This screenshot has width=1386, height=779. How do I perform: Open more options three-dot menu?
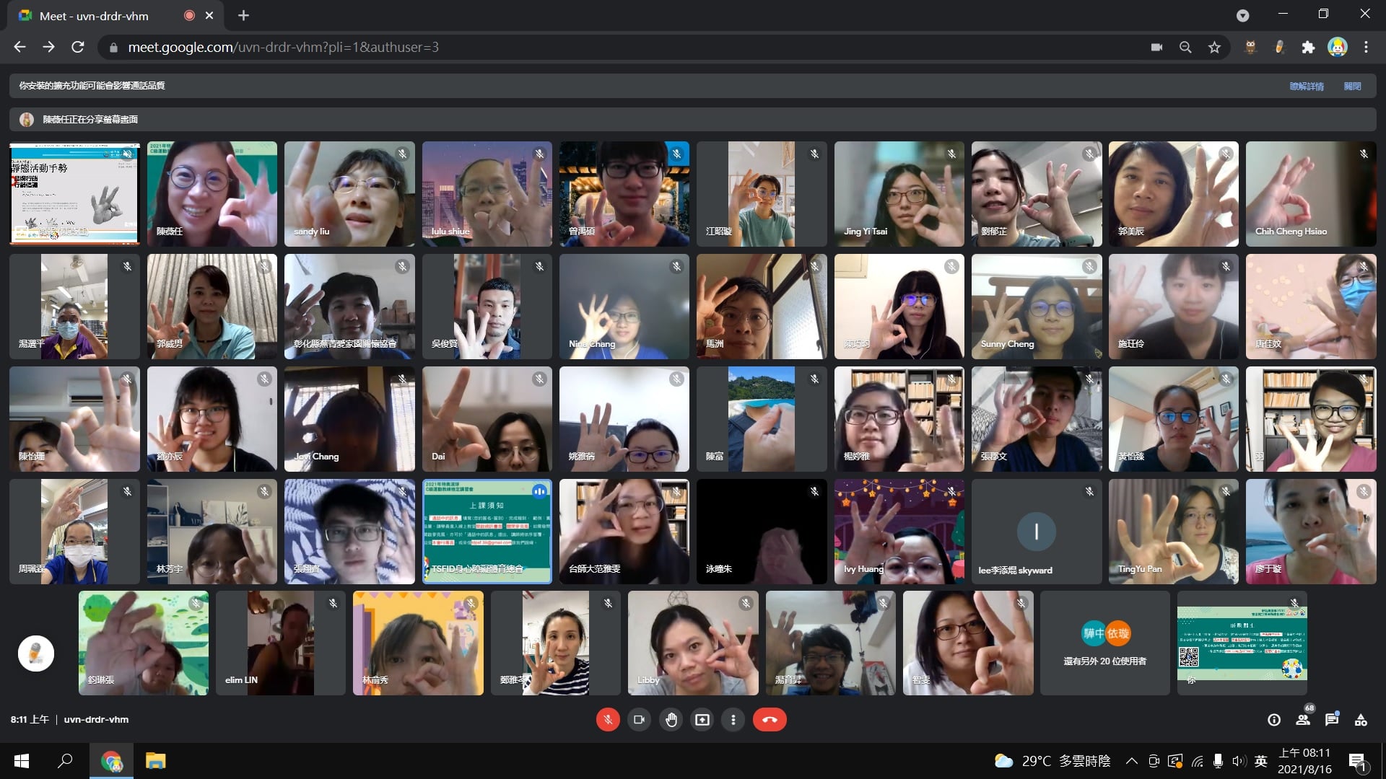click(x=733, y=720)
